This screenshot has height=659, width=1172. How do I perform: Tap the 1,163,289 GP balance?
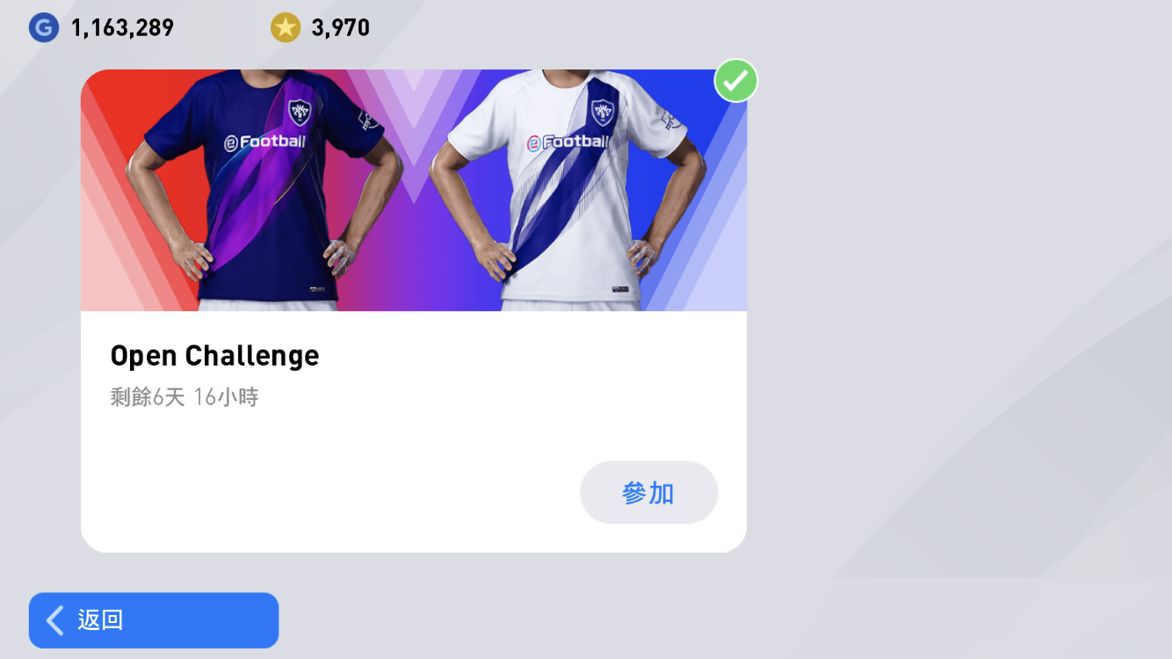tap(122, 28)
